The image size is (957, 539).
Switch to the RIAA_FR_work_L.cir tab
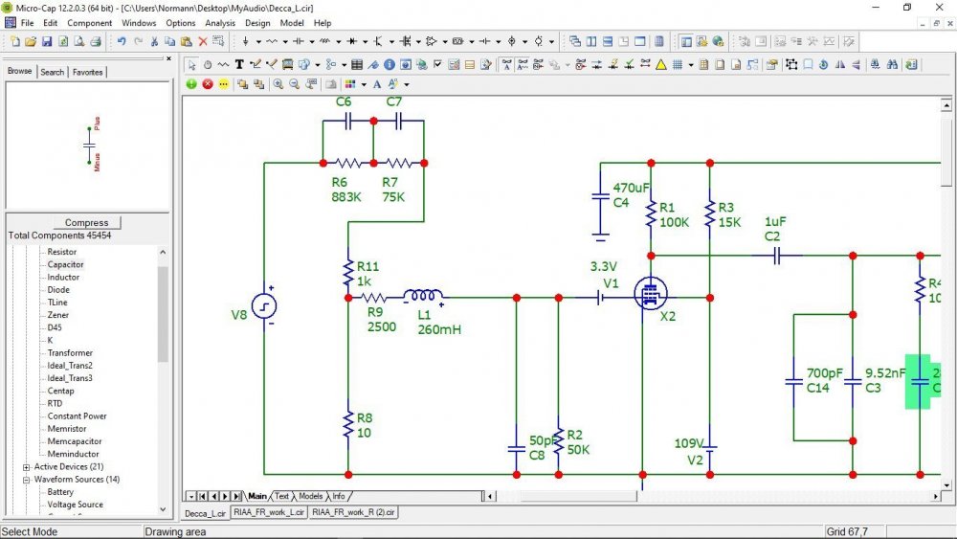(270, 513)
